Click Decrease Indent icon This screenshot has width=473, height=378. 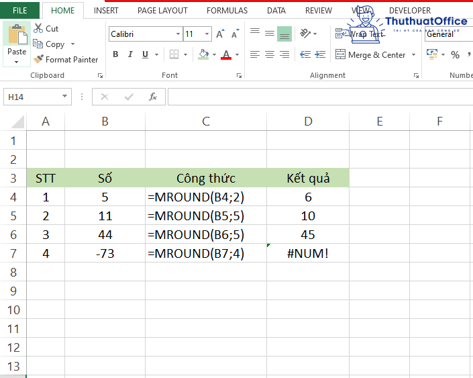point(305,54)
